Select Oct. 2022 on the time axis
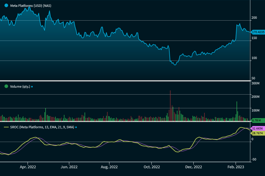 (152, 167)
